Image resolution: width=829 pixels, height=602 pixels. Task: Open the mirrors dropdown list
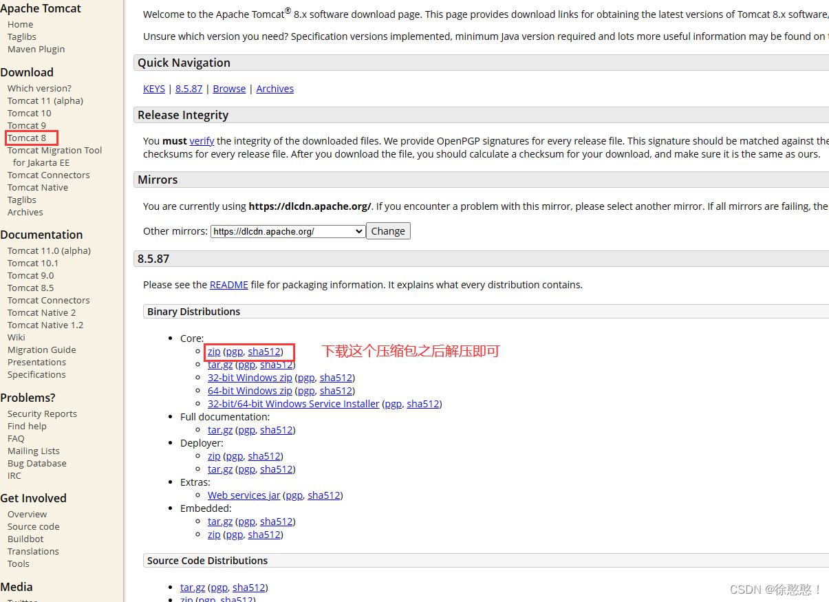pos(288,232)
